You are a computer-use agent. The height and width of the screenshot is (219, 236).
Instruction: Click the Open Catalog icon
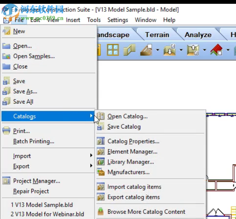101,116
